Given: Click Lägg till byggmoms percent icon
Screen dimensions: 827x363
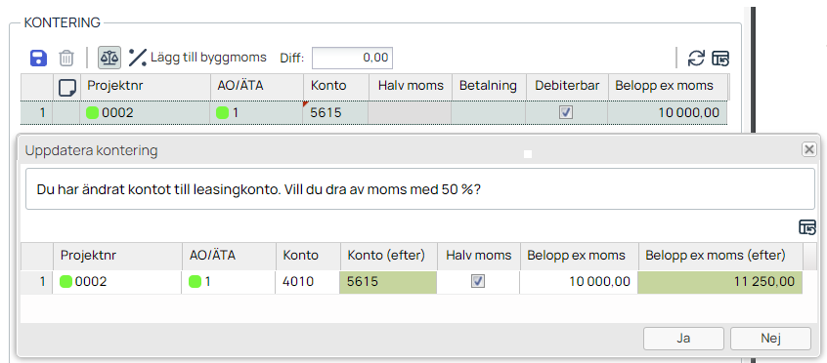Looking at the screenshot, I should coord(138,58).
